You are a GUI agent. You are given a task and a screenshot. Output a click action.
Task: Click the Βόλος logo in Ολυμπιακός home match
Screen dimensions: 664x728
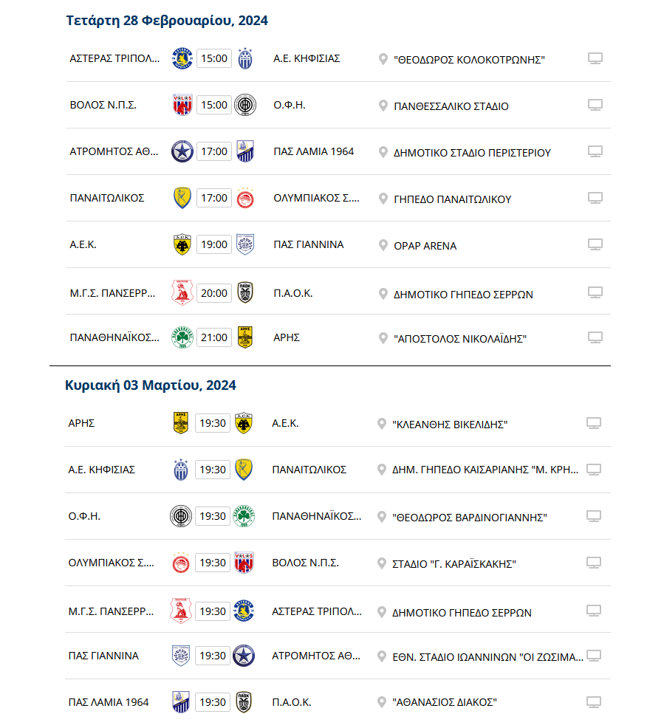244,563
